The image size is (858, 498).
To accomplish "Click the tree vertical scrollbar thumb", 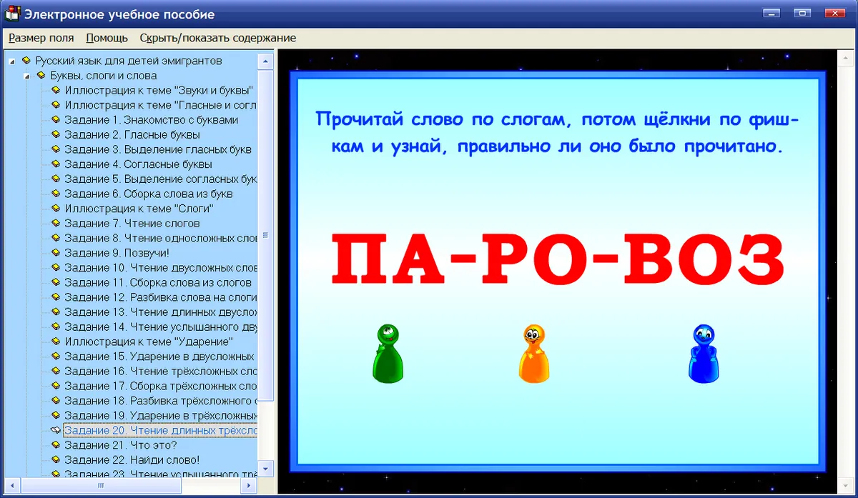I will coord(265,235).
